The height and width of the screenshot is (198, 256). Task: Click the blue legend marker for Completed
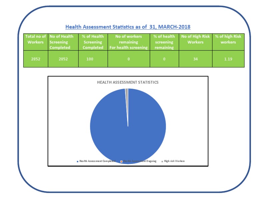[x=78, y=161]
